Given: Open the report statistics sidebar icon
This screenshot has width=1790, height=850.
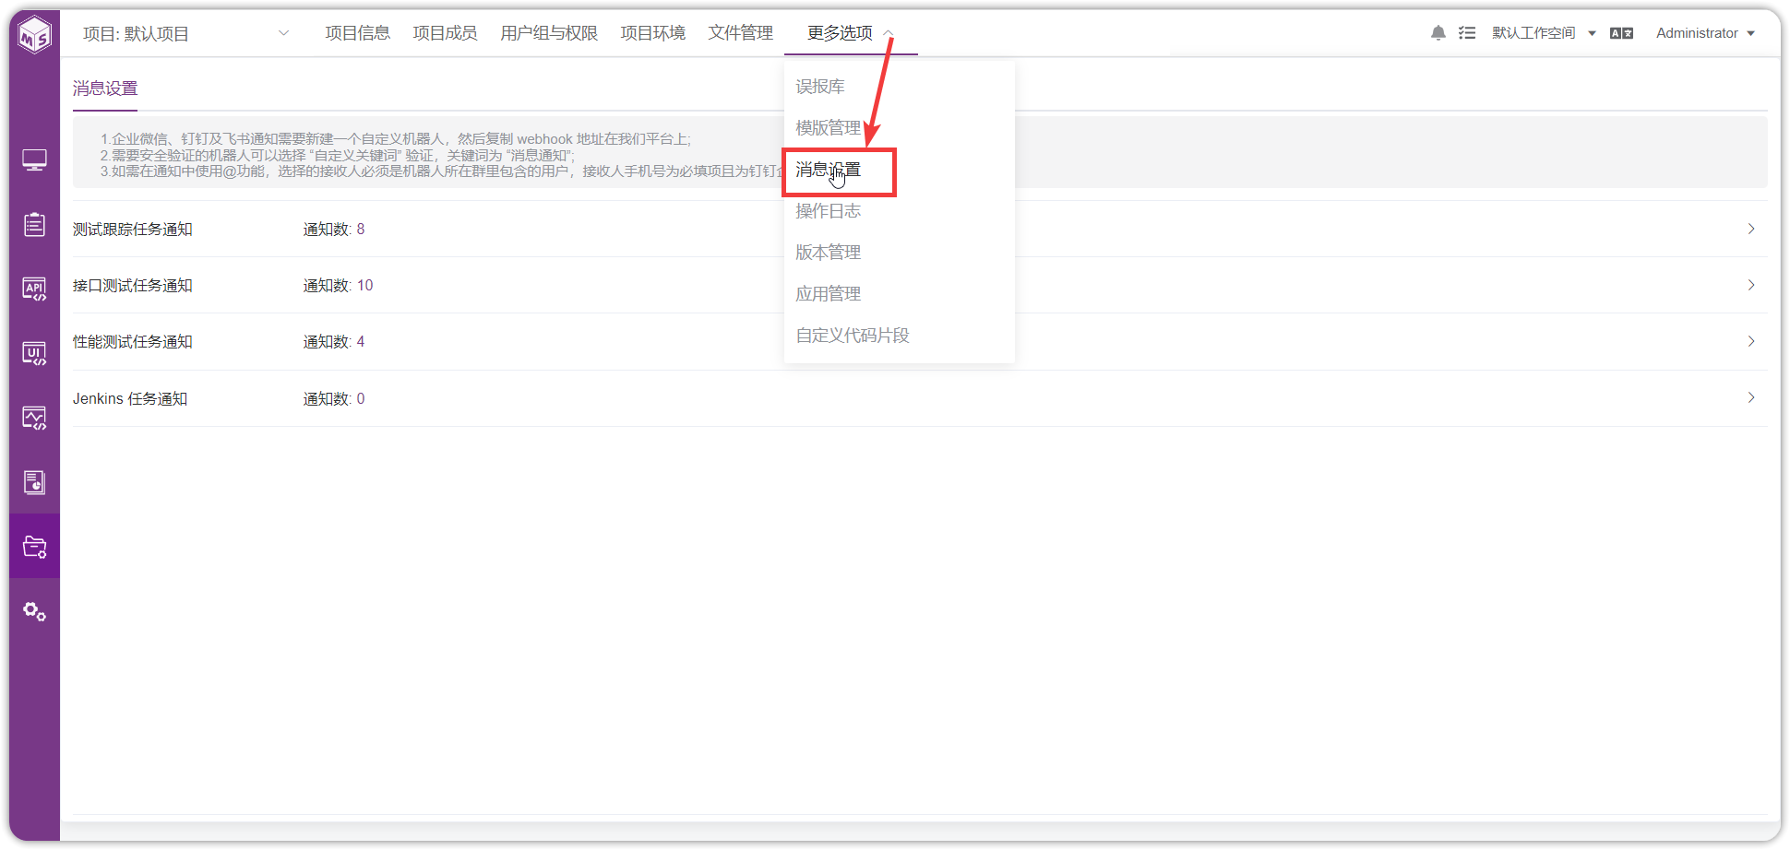Looking at the screenshot, I should pyautogui.click(x=34, y=482).
